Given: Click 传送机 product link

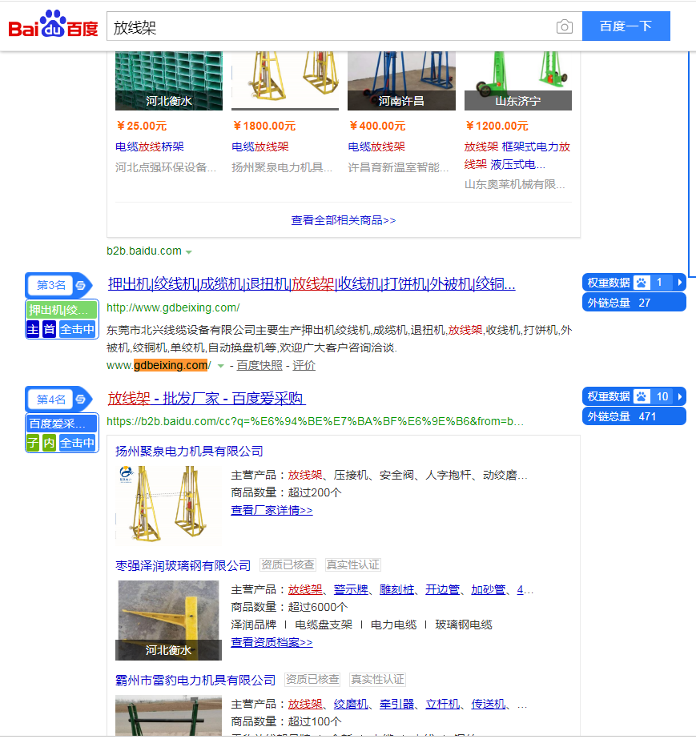Looking at the screenshot, I should click(x=488, y=704).
